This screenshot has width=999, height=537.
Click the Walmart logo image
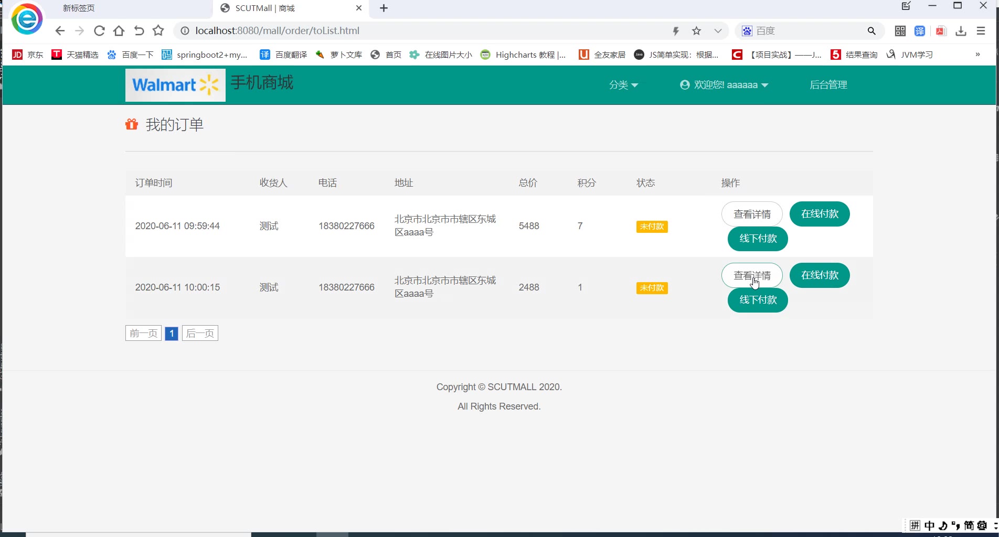(175, 85)
